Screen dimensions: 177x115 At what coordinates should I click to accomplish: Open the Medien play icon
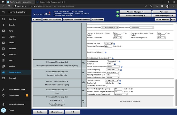pos(4,66)
